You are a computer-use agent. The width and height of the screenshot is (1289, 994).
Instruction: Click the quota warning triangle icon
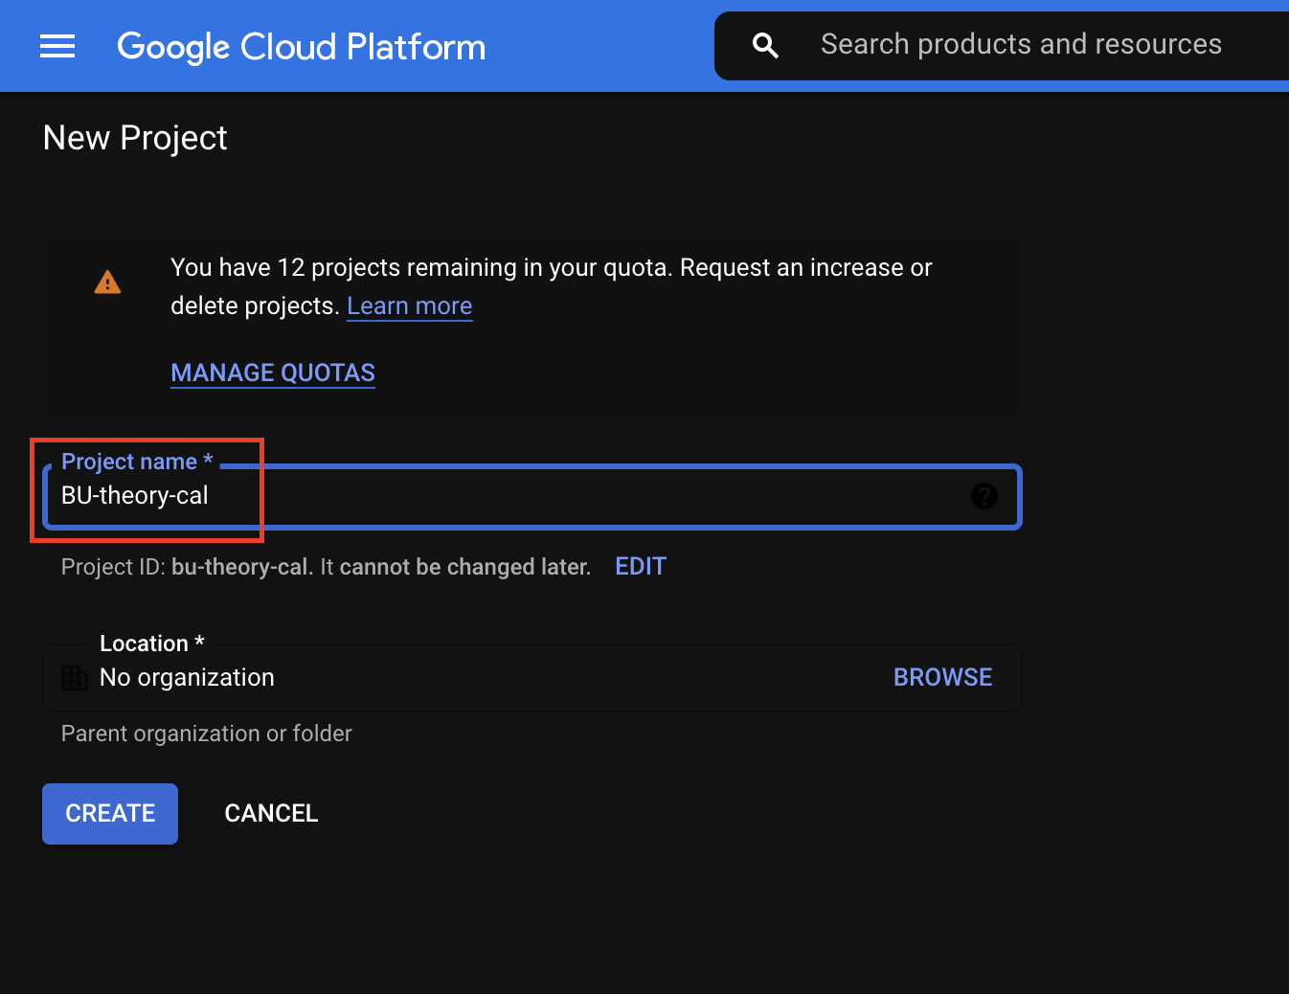click(x=107, y=282)
